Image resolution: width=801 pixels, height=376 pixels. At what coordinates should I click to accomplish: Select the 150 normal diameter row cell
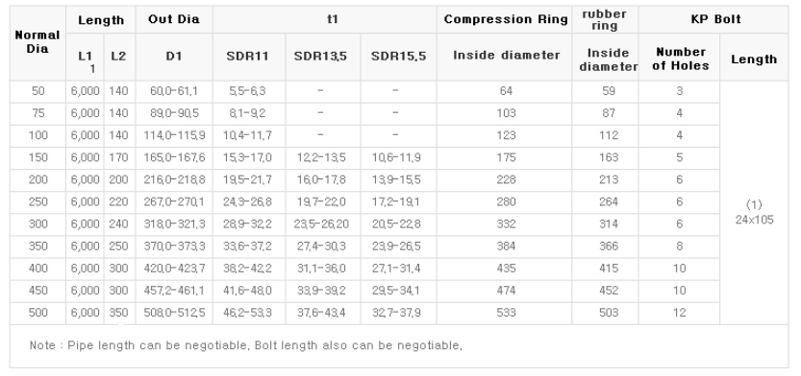(x=38, y=158)
